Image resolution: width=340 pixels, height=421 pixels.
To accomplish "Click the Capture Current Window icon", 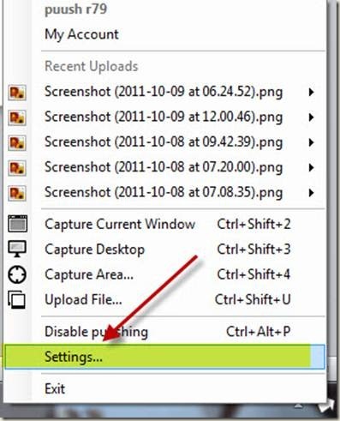I will 17,224.
